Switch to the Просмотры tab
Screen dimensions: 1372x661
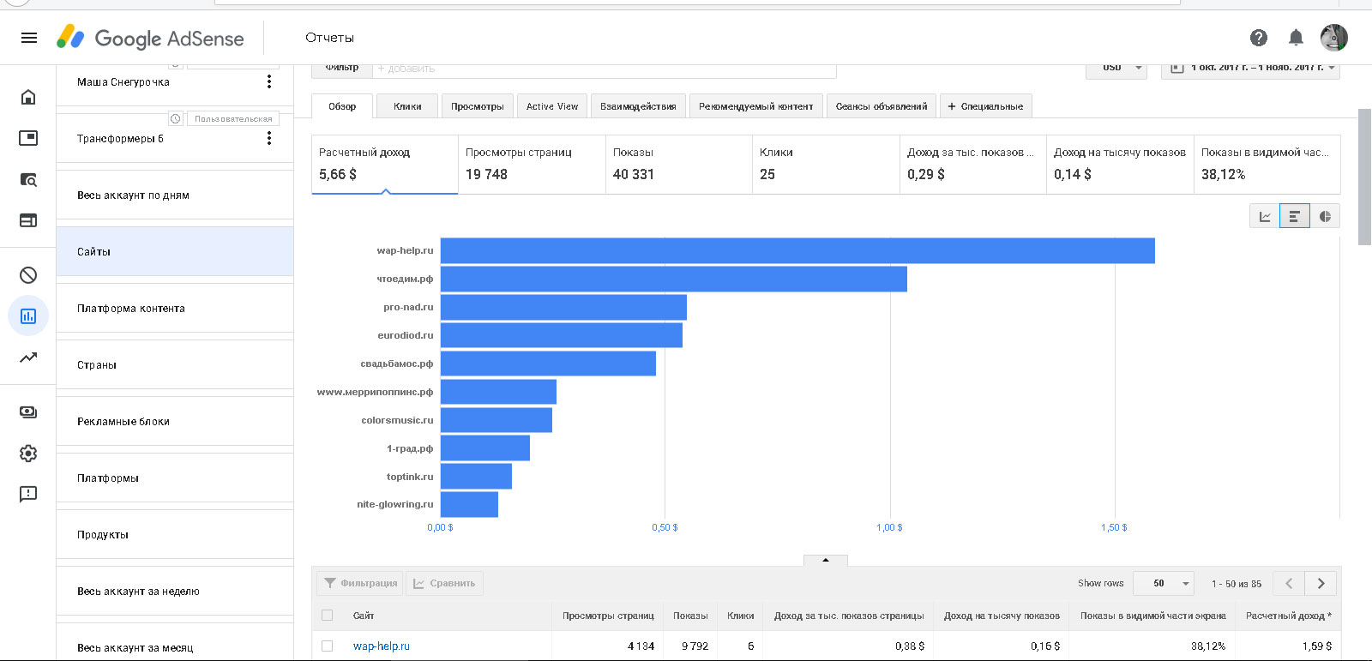478,106
